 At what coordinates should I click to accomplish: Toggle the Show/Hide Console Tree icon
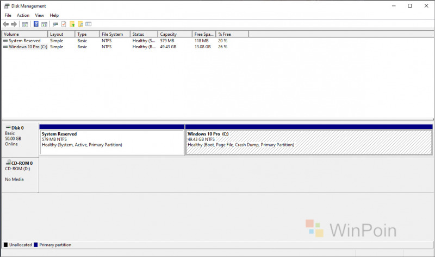point(25,24)
